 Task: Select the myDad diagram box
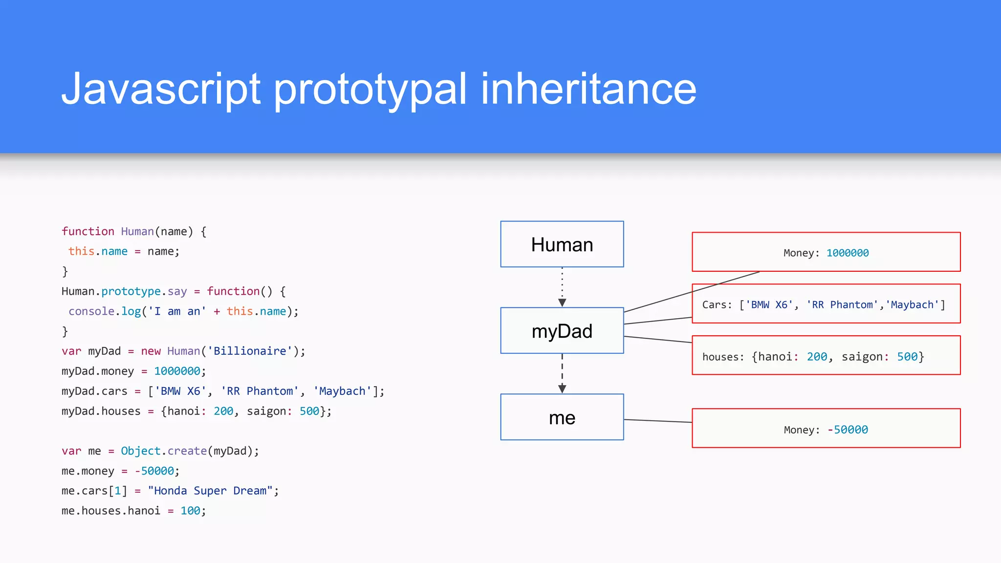[562, 331]
